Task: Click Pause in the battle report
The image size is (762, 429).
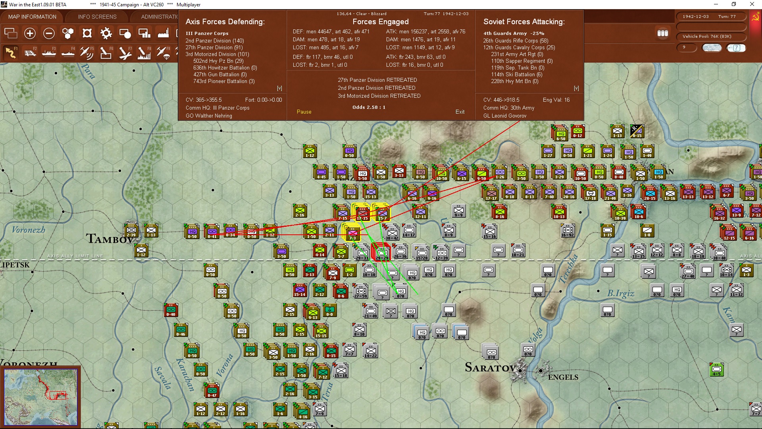Action: point(304,112)
